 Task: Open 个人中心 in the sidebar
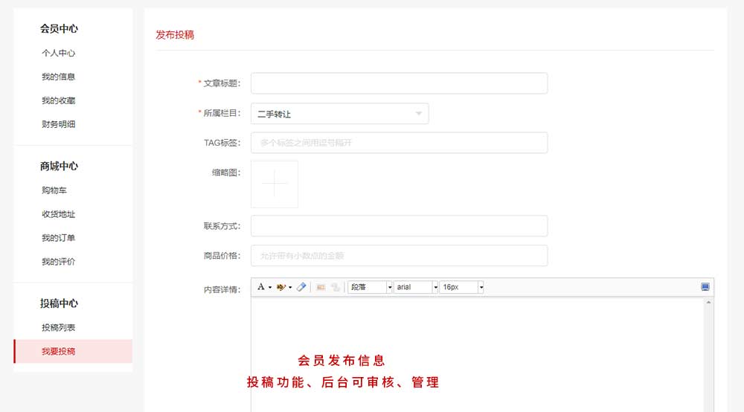[x=58, y=54]
